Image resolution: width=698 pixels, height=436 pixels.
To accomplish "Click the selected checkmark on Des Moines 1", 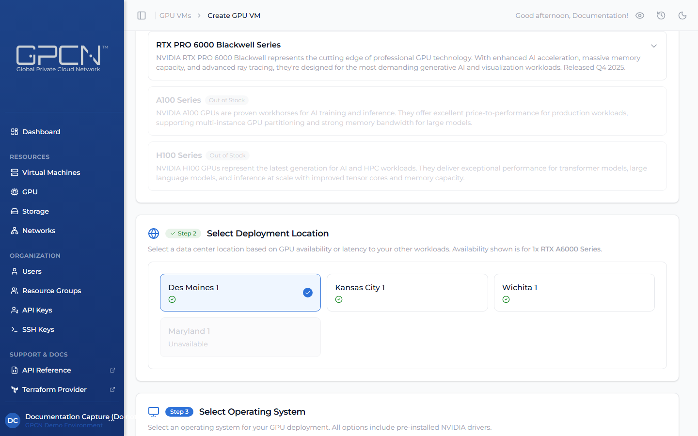I will click(x=308, y=293).
